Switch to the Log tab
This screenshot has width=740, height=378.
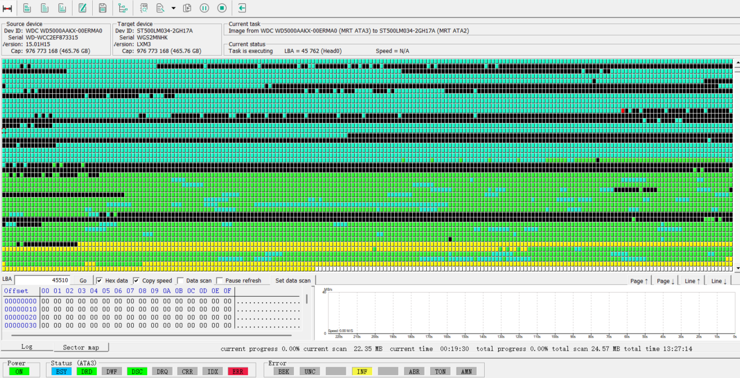point(27,347)
